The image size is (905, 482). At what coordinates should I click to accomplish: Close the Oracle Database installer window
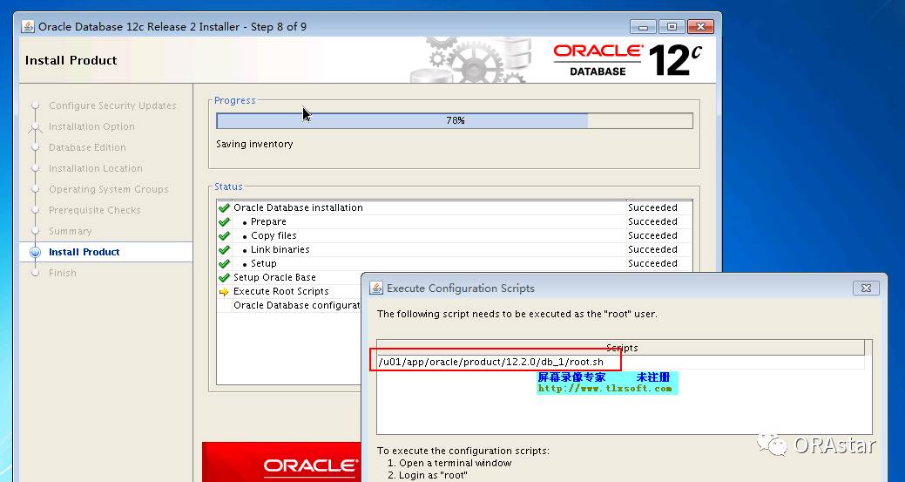coord(700,26)
